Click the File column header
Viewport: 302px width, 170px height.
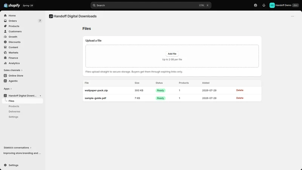(x=87, y=83)
